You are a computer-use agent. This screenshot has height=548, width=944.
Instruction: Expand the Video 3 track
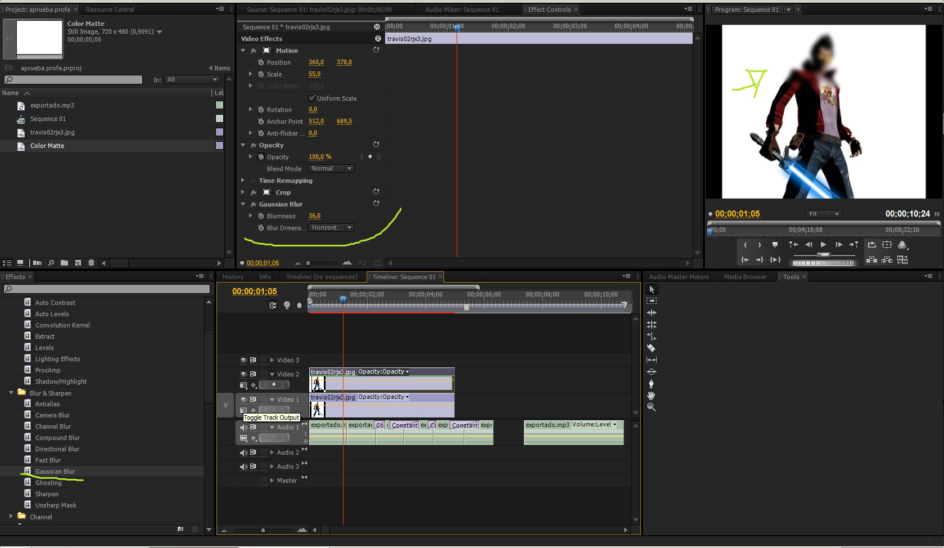272,360
